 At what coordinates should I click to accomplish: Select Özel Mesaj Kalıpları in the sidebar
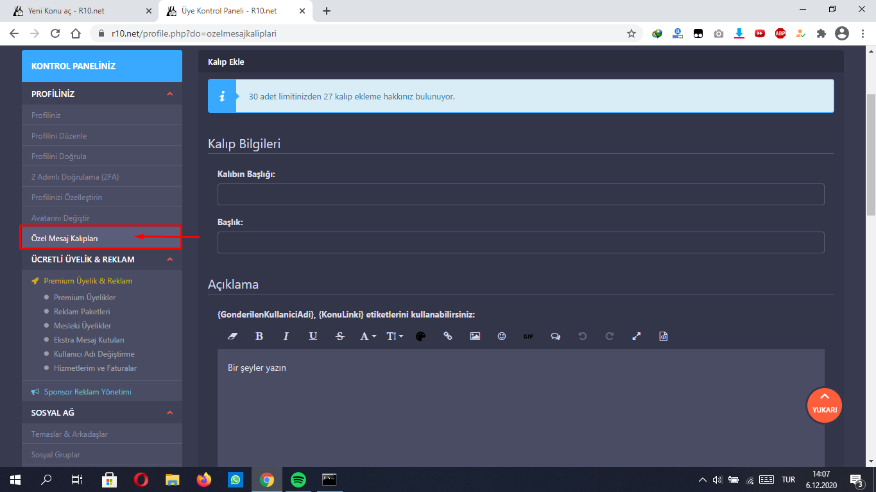click(x=65, y=239)
